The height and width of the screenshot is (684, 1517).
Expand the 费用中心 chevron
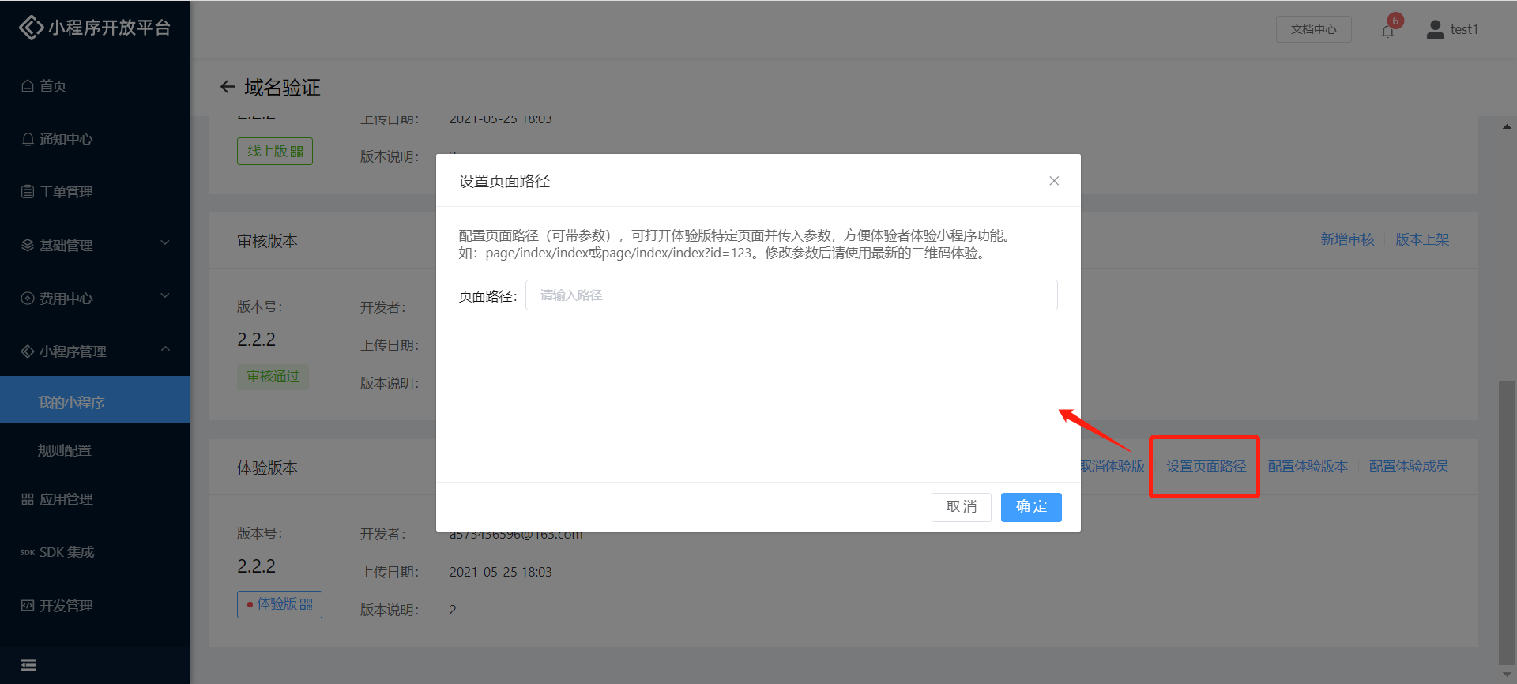tap(165, 296)
